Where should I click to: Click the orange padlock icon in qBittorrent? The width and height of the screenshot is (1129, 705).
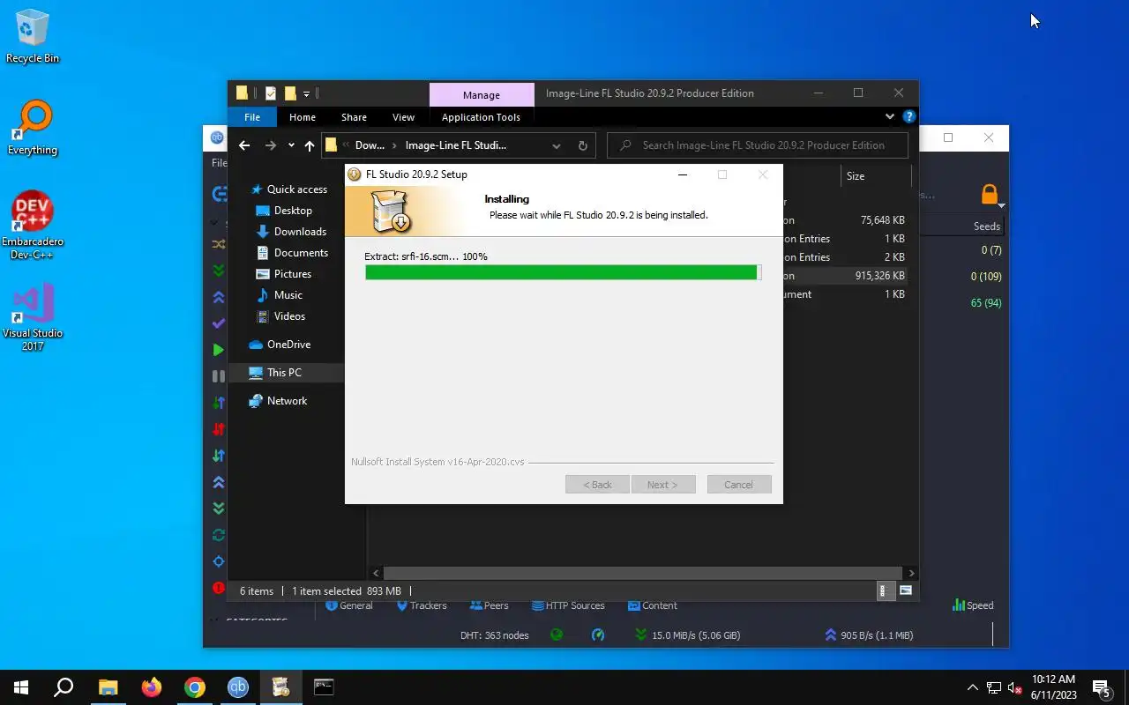pos(989,194)
